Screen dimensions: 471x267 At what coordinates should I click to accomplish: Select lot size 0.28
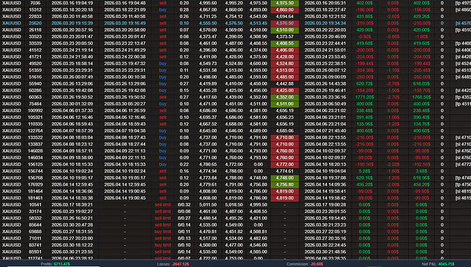[184, 10]
